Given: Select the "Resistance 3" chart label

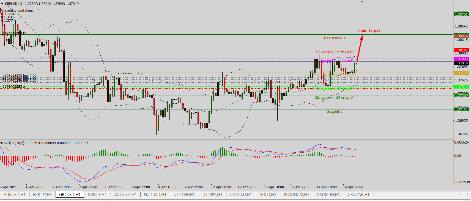Looking at the screenshot, I should click(334, 38).
